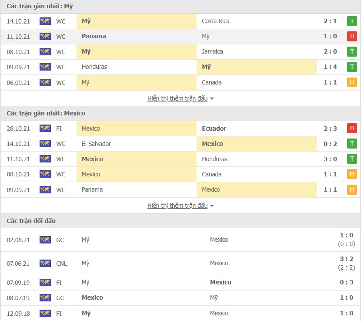This screenshot has height=321, width=361.
Task: Click the green T result badge for Mỹ vs Costa Rica
Action: (352, 21)
